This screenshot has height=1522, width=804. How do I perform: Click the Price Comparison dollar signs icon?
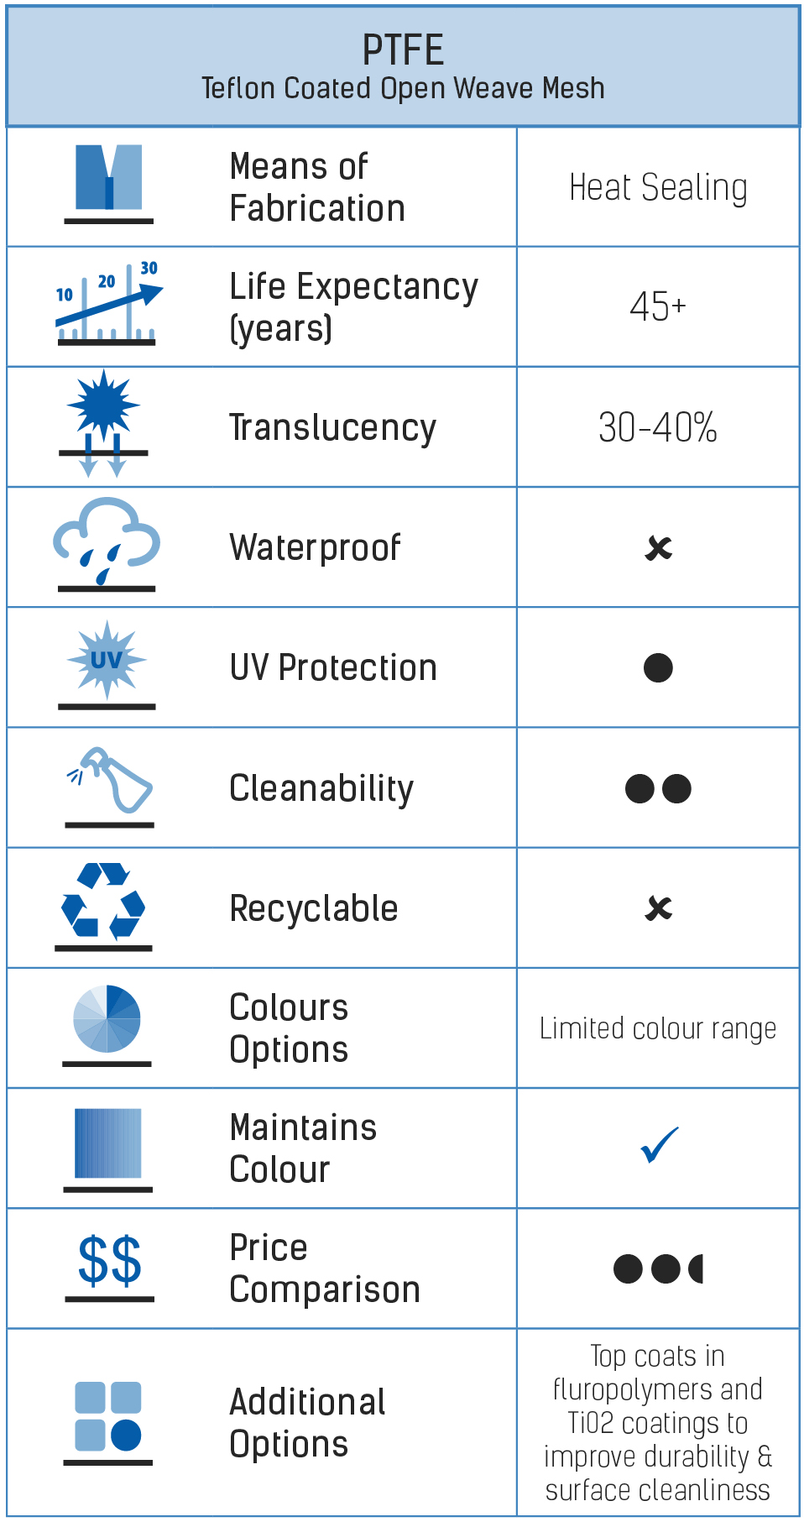point(109,1267)
